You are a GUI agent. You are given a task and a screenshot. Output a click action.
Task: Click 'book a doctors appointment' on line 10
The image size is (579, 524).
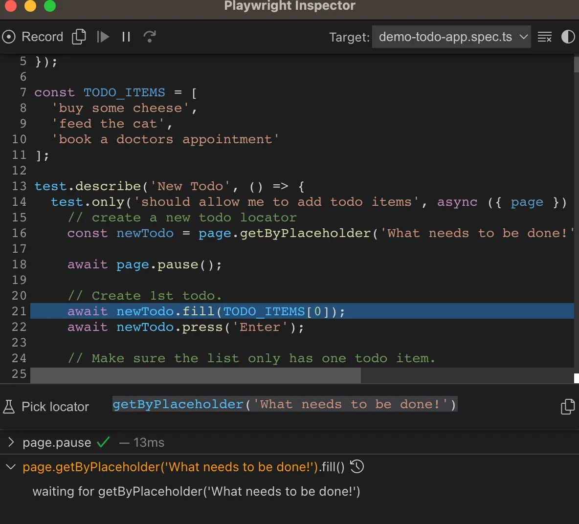(x=165, y=139)
